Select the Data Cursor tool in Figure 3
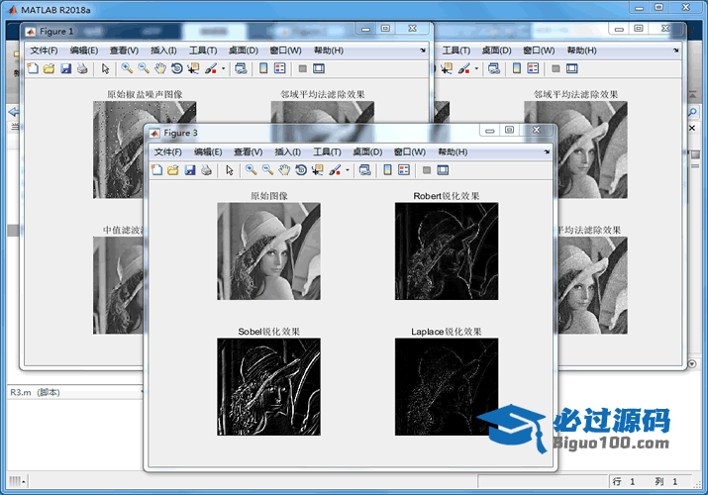Image resolution: width=708 pixels, height=495 pixels. [x=317, y=170]
